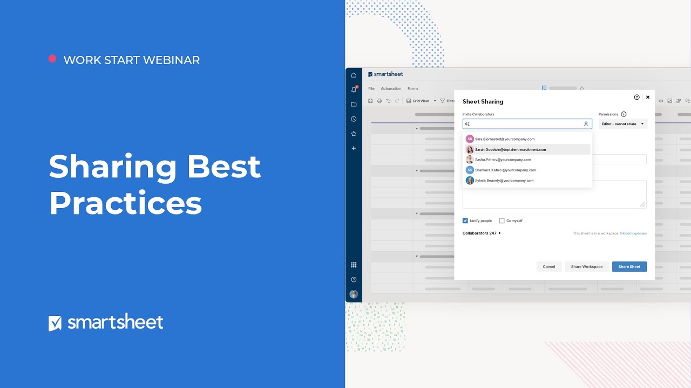Select Sara.Bjornested@yourcompany.com suggestion
This screenshot has height=388, width=691.
click(x=527, y=139)
